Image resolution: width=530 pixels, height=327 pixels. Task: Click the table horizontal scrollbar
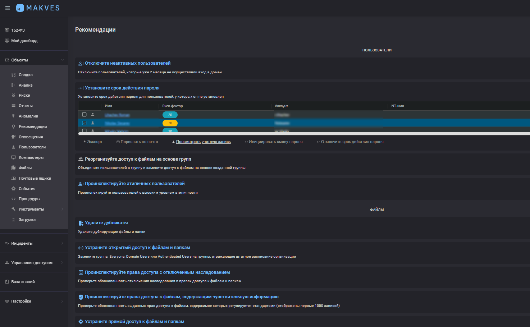[304, 134]
